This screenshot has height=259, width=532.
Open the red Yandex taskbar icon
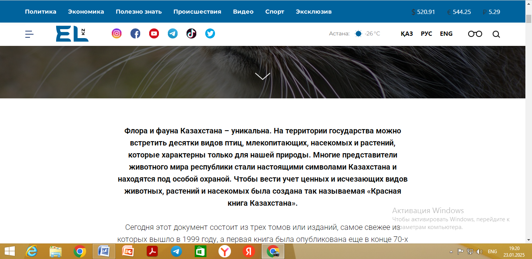249,252
